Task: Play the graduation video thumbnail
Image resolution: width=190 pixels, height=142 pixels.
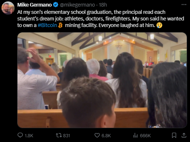Action: (x=102, y=80)
